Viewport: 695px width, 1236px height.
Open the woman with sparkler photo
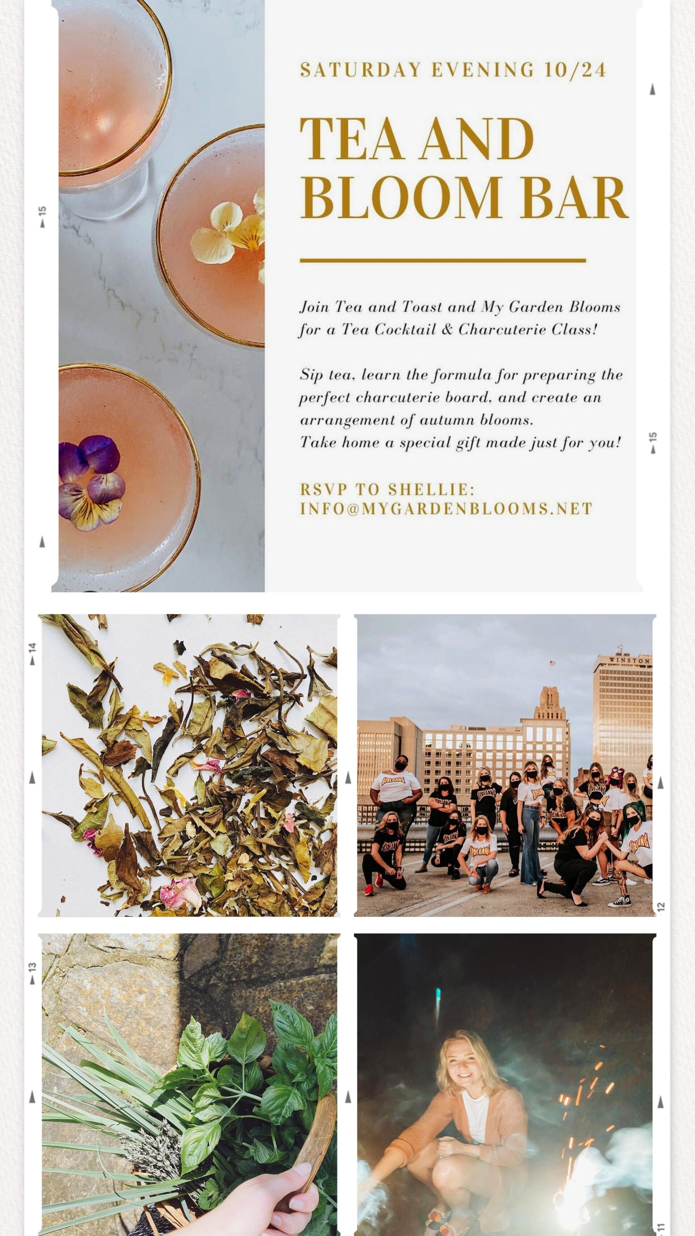(505, 1085)
